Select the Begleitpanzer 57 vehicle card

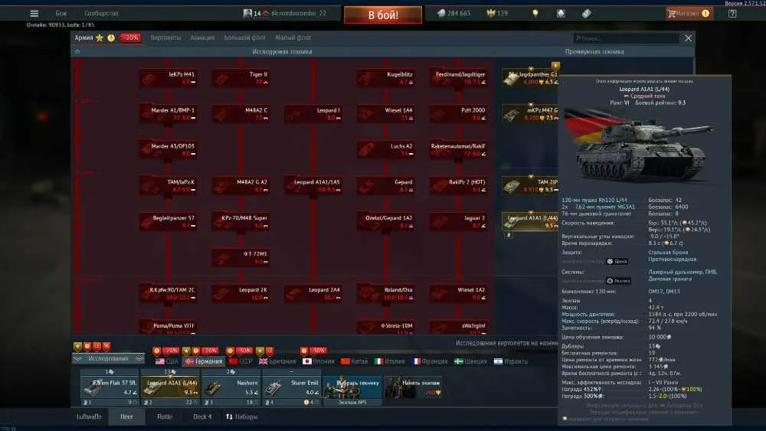point(169,221)
